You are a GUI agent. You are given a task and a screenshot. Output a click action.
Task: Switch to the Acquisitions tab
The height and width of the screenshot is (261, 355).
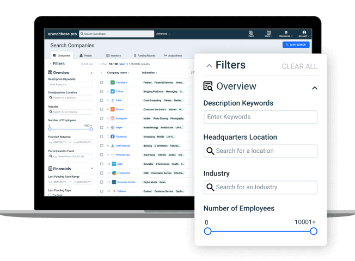pyautogui.click(x=173, y=55)
